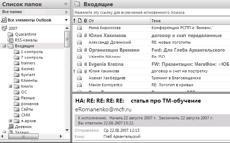The width and height of the screenshot is (230, 143).
Task: Open 'договор и счет переделанные' message
Action: tap(151, 35)
